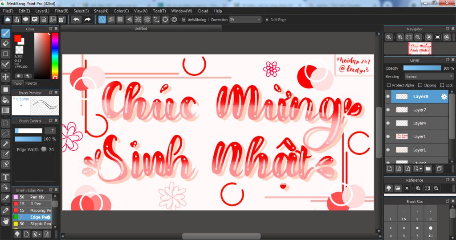Click the Redo arrow
Image resolution: width=456 pixels, height=240 pixels.
point(87,20)
